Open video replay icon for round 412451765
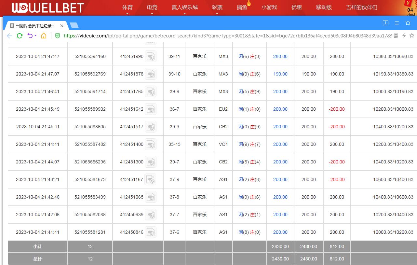 (x=151, y=91)
